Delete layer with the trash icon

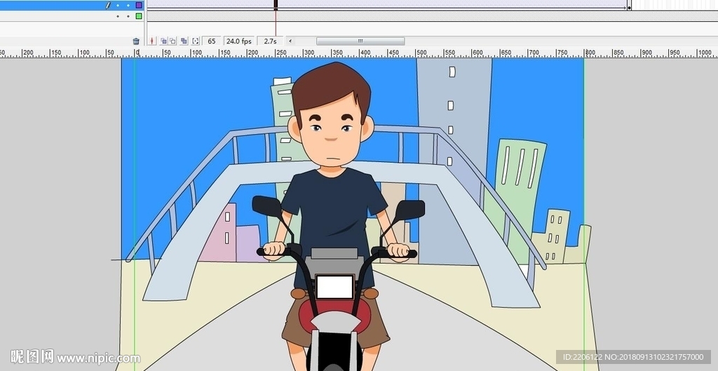136,41
